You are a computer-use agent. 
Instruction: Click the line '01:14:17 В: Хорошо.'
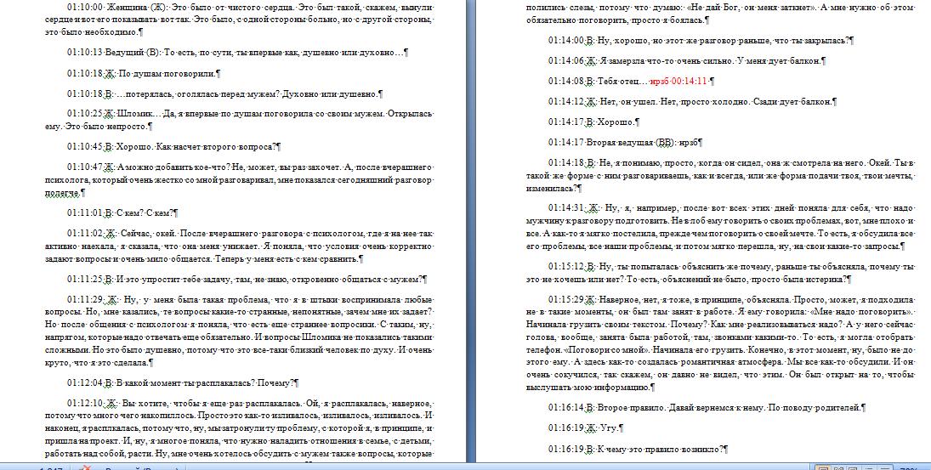point(593,122)
